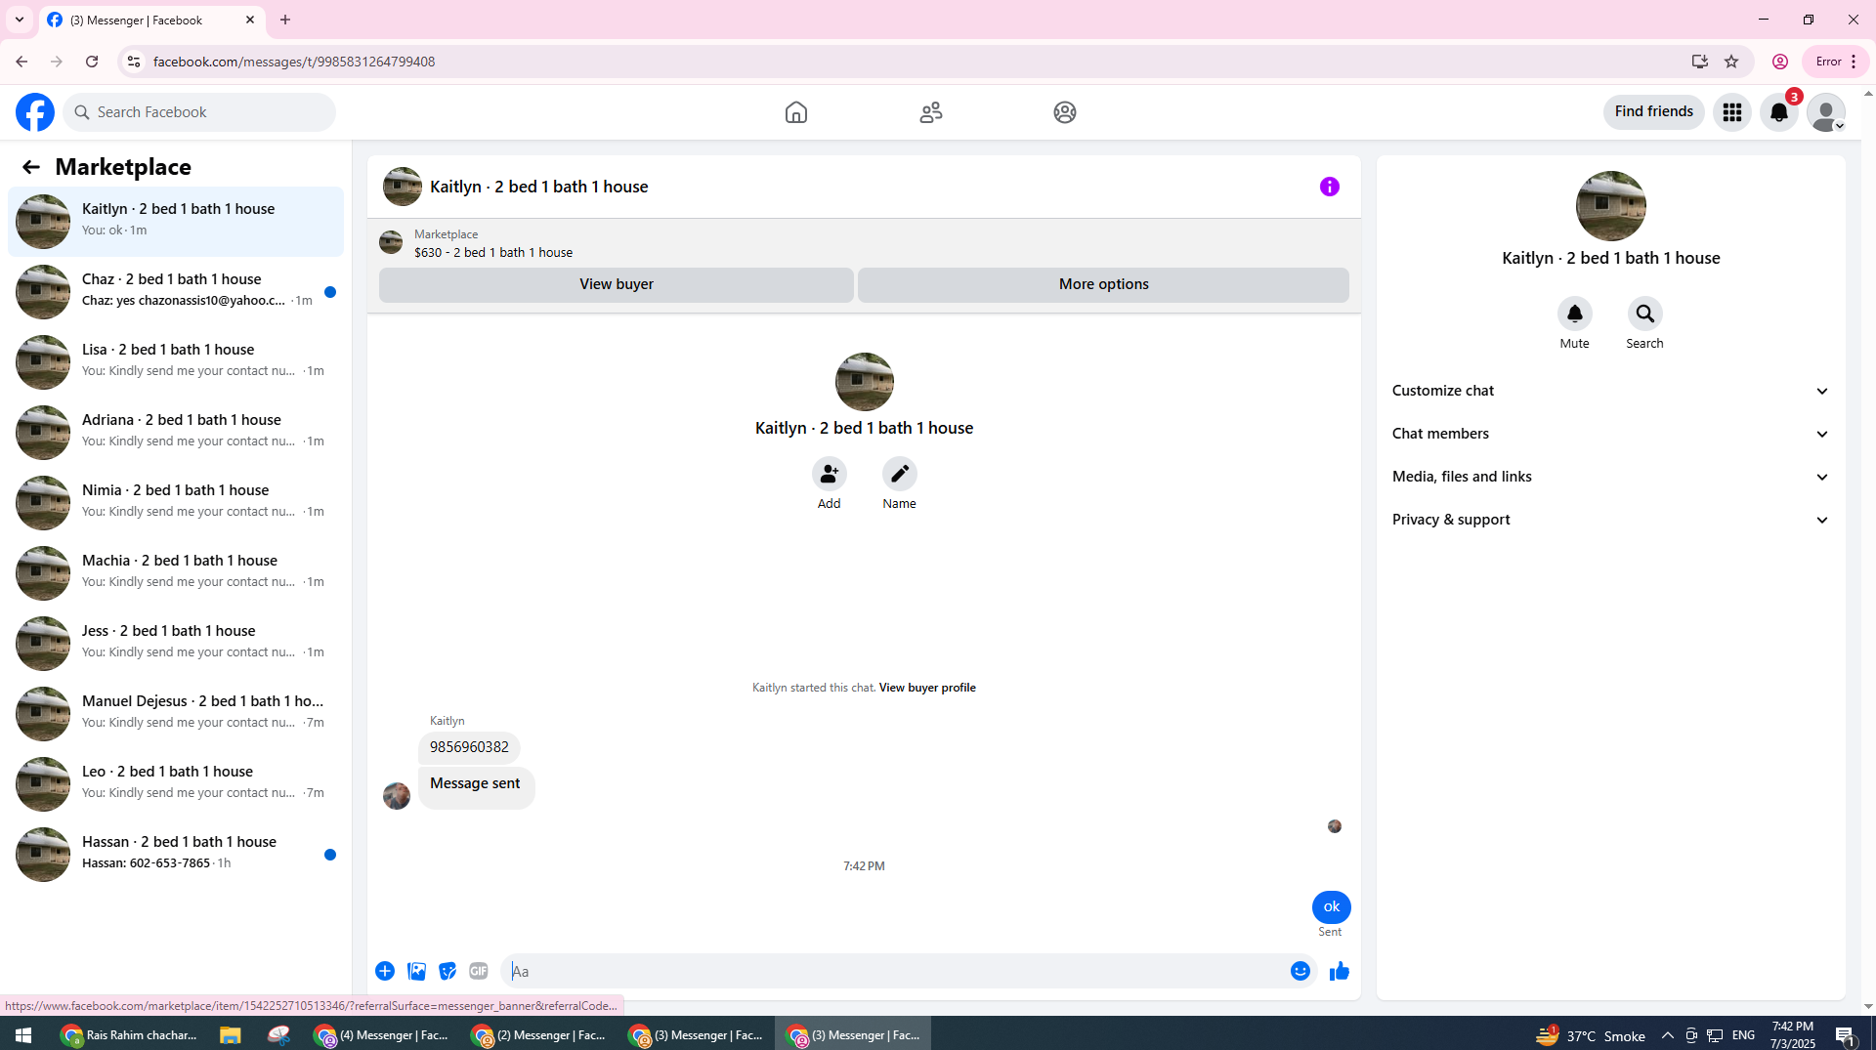Expand Media, files and links section
Viewport: 1876px width, 1050px height.
(1611, 477)
